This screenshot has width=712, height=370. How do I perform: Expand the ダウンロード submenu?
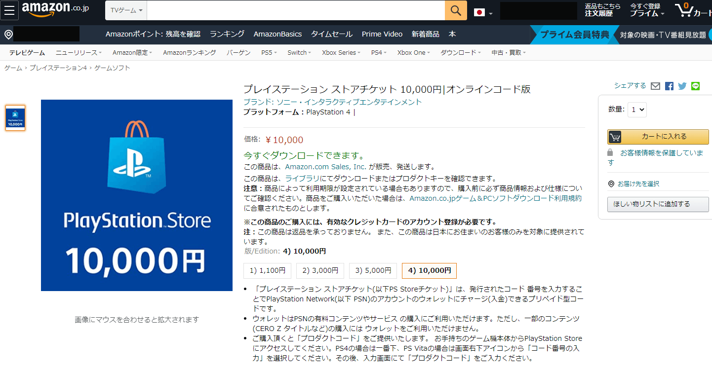click(x=461, y=53)
